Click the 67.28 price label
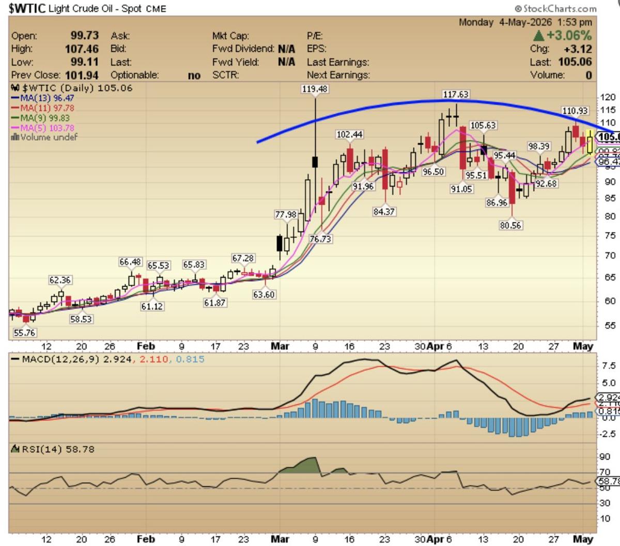 (x=243, y=258)
